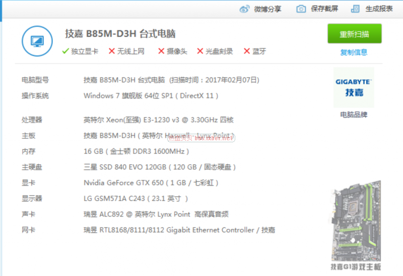Click the 复制信息 link
Viewport: 403px width, 276px height.
coord(354,52)
